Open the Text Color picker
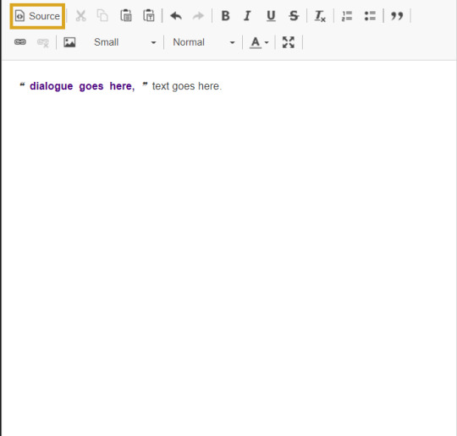The image size is (457, 436). pos(259,42)
